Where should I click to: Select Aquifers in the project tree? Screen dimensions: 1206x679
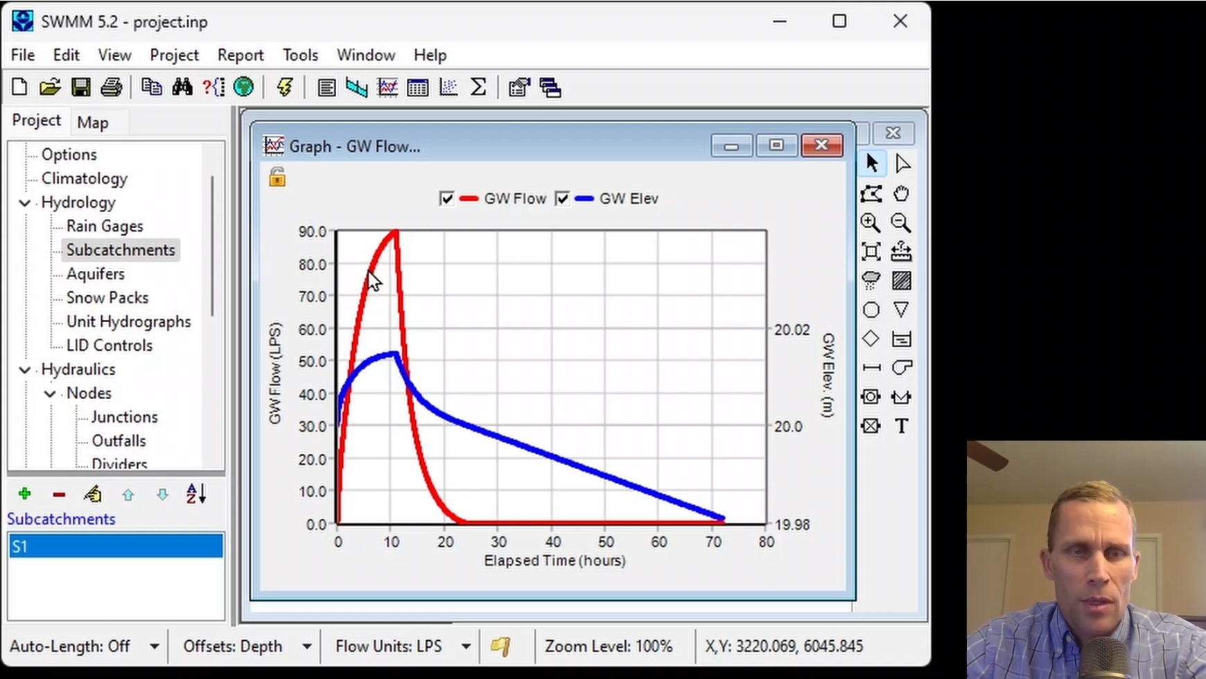click(x=96, y=274)
